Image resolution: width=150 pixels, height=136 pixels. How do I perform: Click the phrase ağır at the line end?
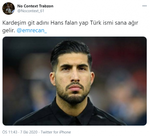point(133,23)
